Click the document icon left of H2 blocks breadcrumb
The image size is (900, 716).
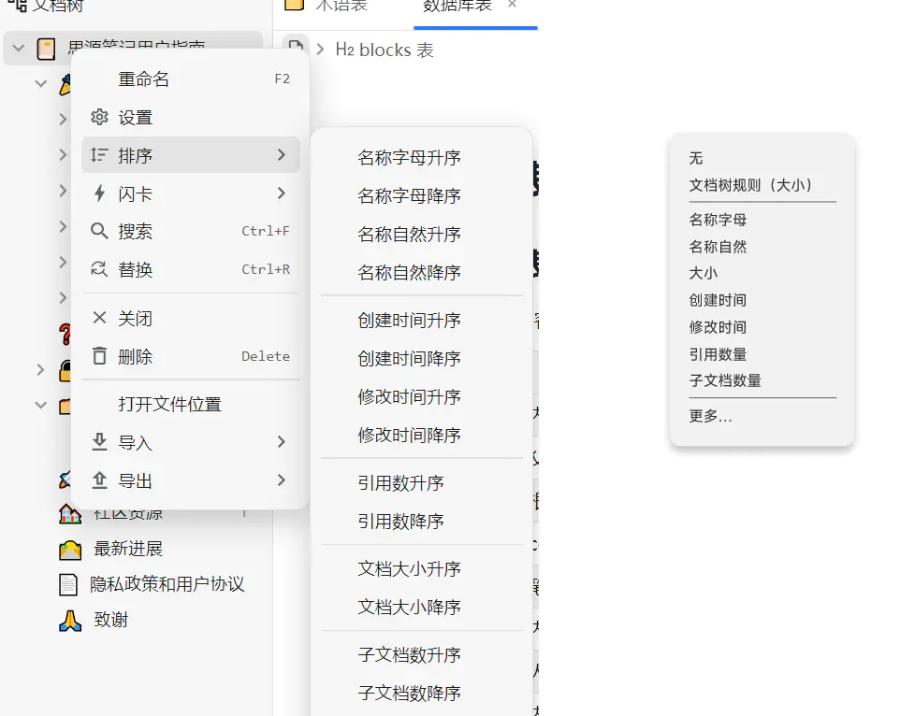click(x=296, y=47)
